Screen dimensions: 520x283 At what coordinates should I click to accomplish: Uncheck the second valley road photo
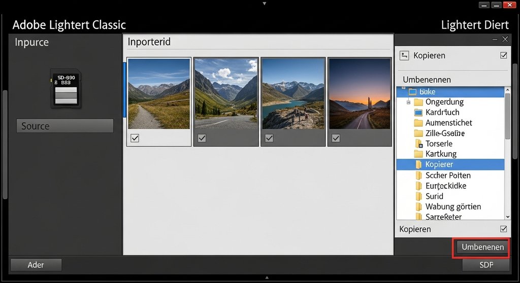202,138
